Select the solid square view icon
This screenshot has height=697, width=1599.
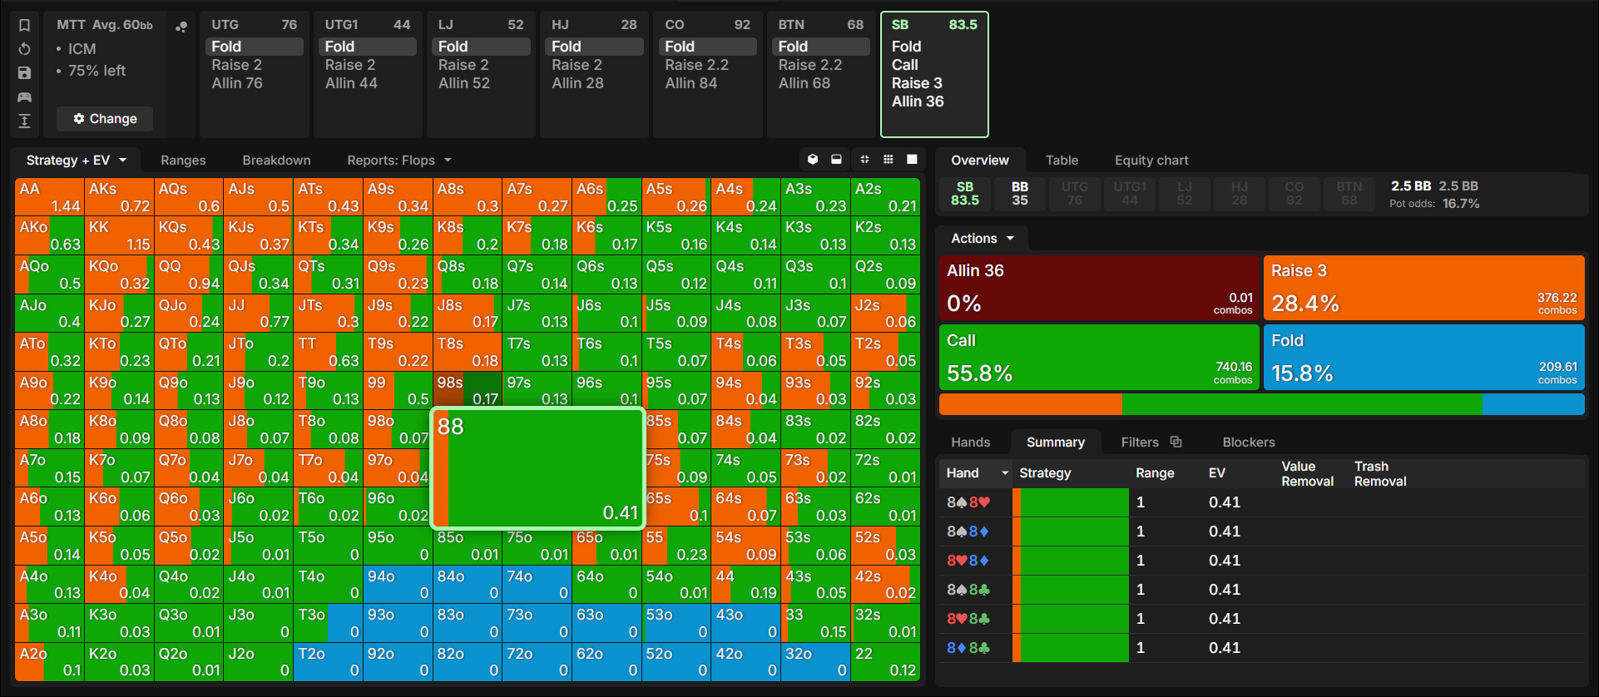pos(912,160)
